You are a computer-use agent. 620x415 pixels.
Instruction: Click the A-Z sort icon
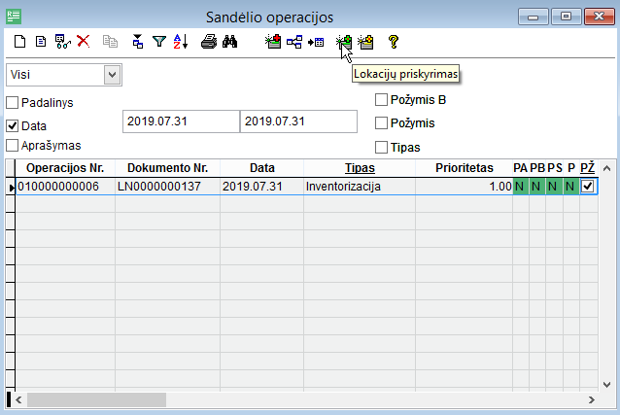coord(181,42)
